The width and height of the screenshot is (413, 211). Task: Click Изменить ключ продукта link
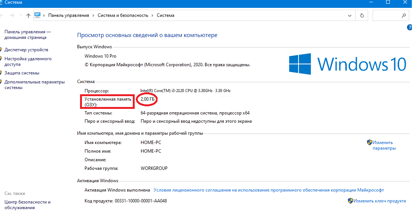[x=380, y=201]
